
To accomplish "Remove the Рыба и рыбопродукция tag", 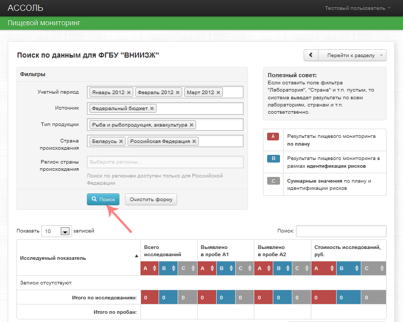I will [x=191, y=125].
